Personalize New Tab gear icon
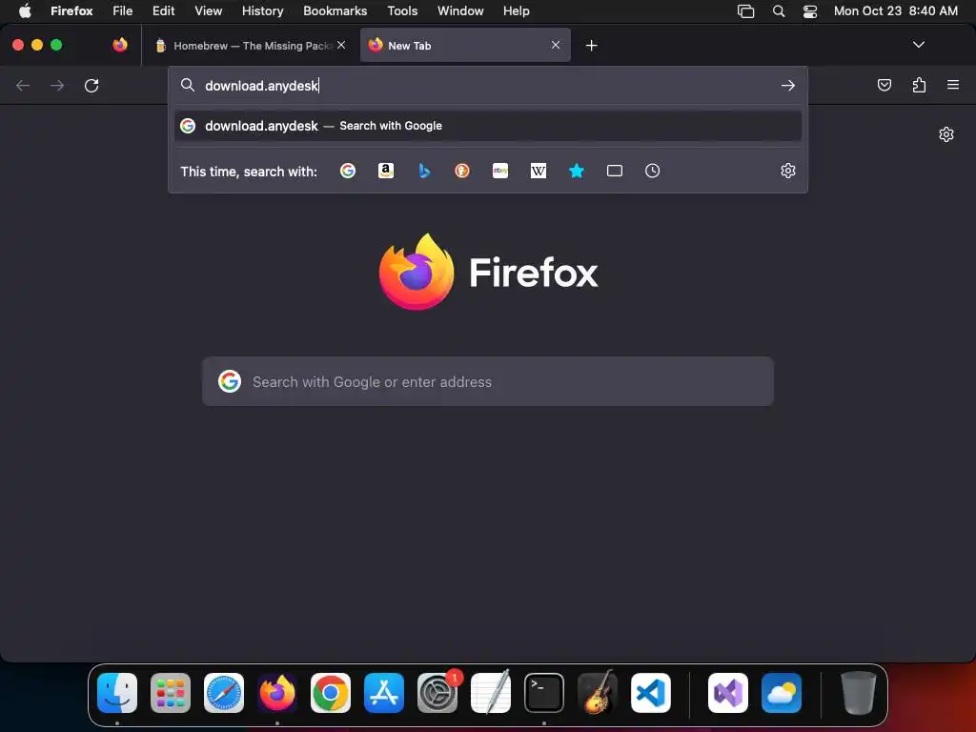The width and height of the screenshot is (976, 732). pyautogui.click(x=946, y=134)
